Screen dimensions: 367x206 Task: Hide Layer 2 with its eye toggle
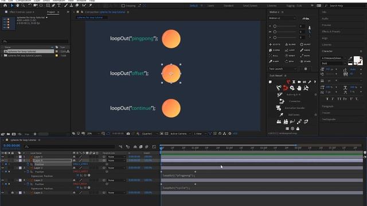coord(2,180)
